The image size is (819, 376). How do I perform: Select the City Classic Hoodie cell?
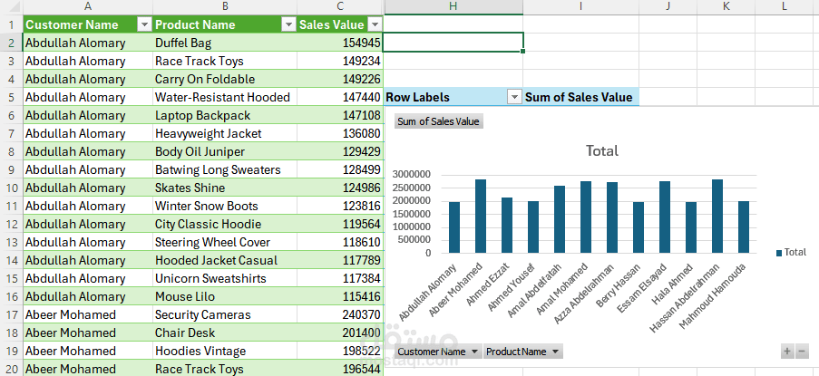(225, 224)
